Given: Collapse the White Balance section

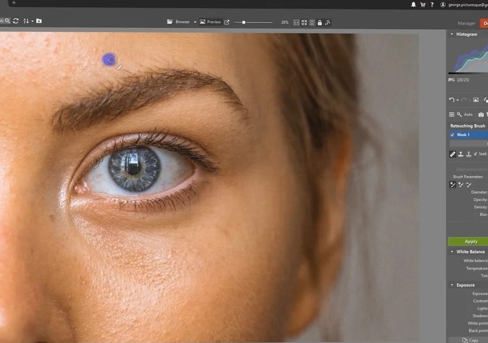Looking at the screenshot, I should (x=452, y=251).
